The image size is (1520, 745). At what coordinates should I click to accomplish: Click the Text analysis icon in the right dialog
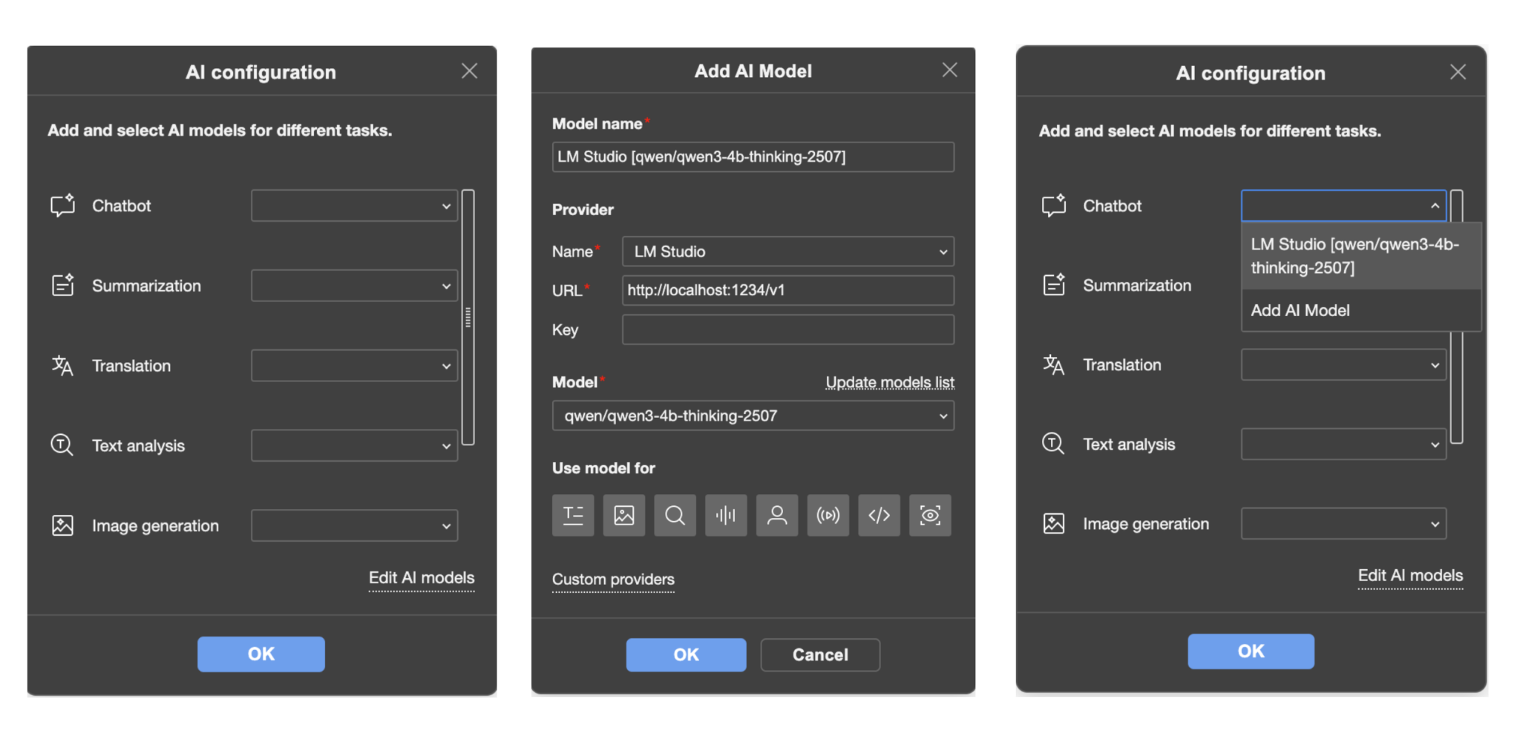pos(1053,444)
